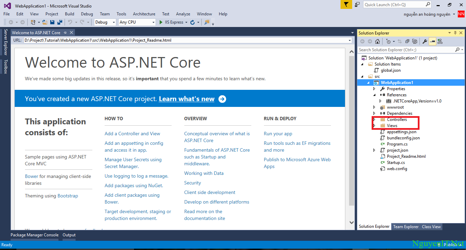The height and width of the screenshot is (250, 466).
Task: Expand the Views folder
Action: (x=374, y=126)
